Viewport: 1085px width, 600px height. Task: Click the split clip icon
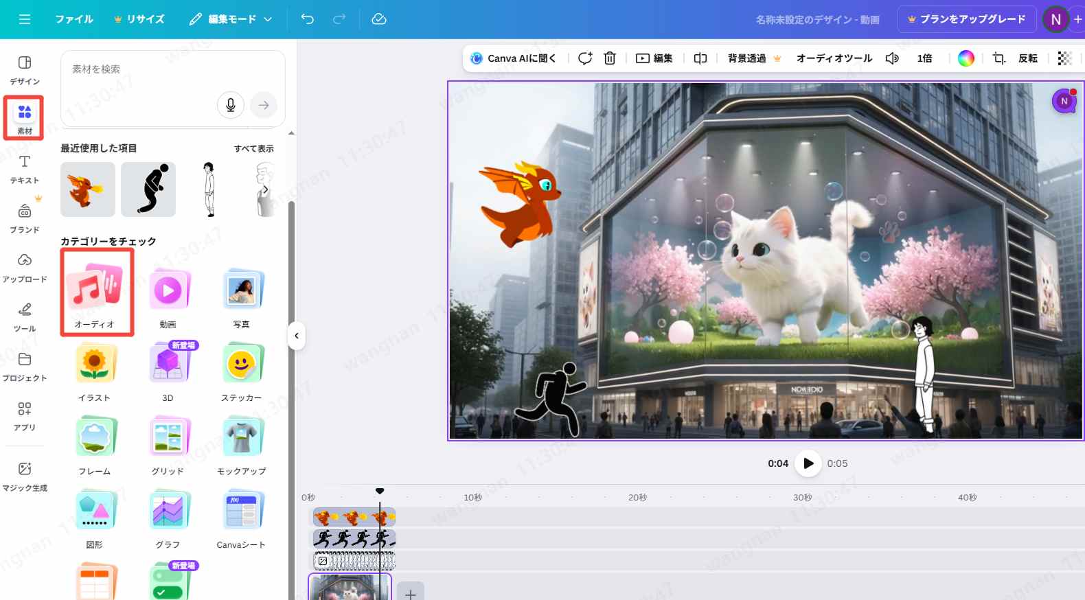click(x=700, y=58)
